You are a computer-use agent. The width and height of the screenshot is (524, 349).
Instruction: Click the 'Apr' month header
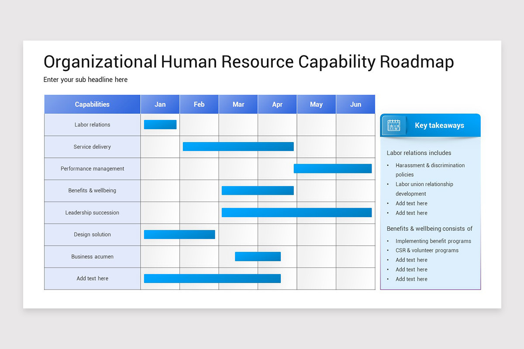(277, 104)
